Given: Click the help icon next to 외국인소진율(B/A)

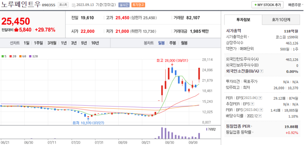Looking at the screenshot, I should 262,71.
